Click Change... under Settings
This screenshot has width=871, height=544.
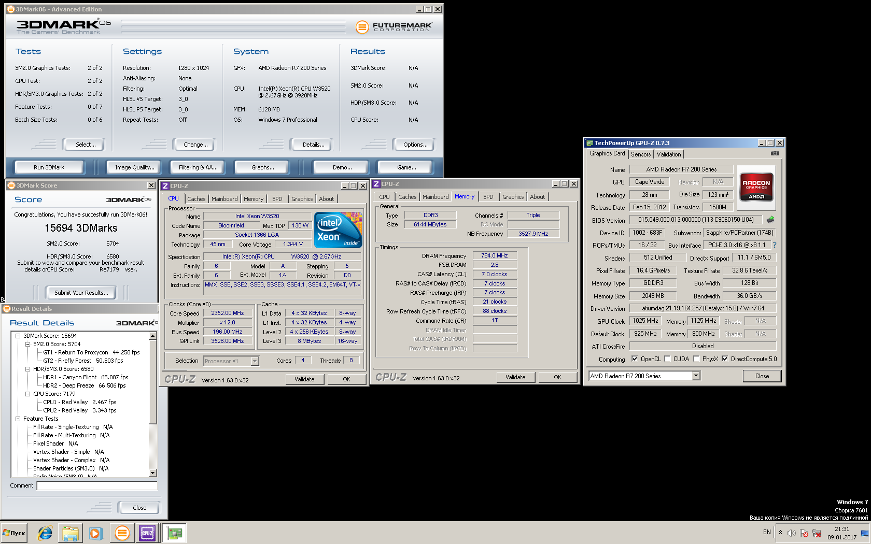tap(195, 145)
